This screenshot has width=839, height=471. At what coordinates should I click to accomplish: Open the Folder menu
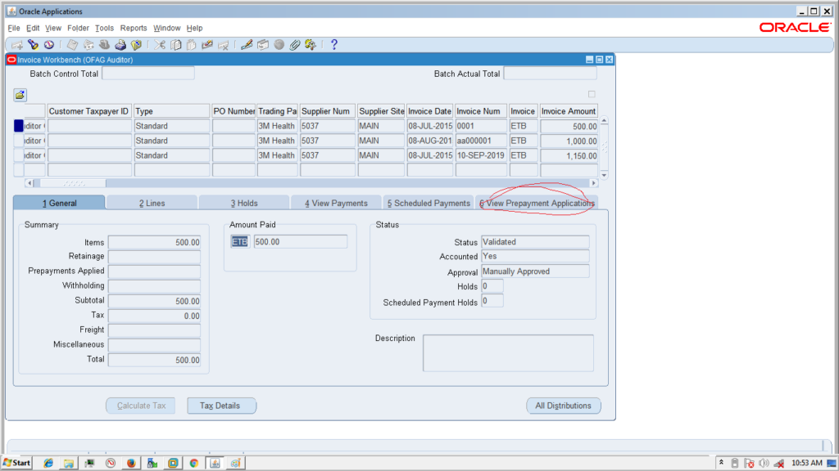[78, 28]
